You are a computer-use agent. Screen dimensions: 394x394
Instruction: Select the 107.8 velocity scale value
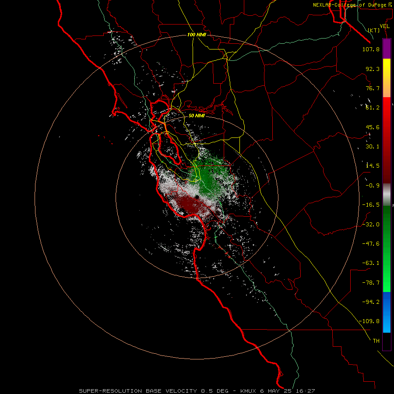click(x=371, y=49)
